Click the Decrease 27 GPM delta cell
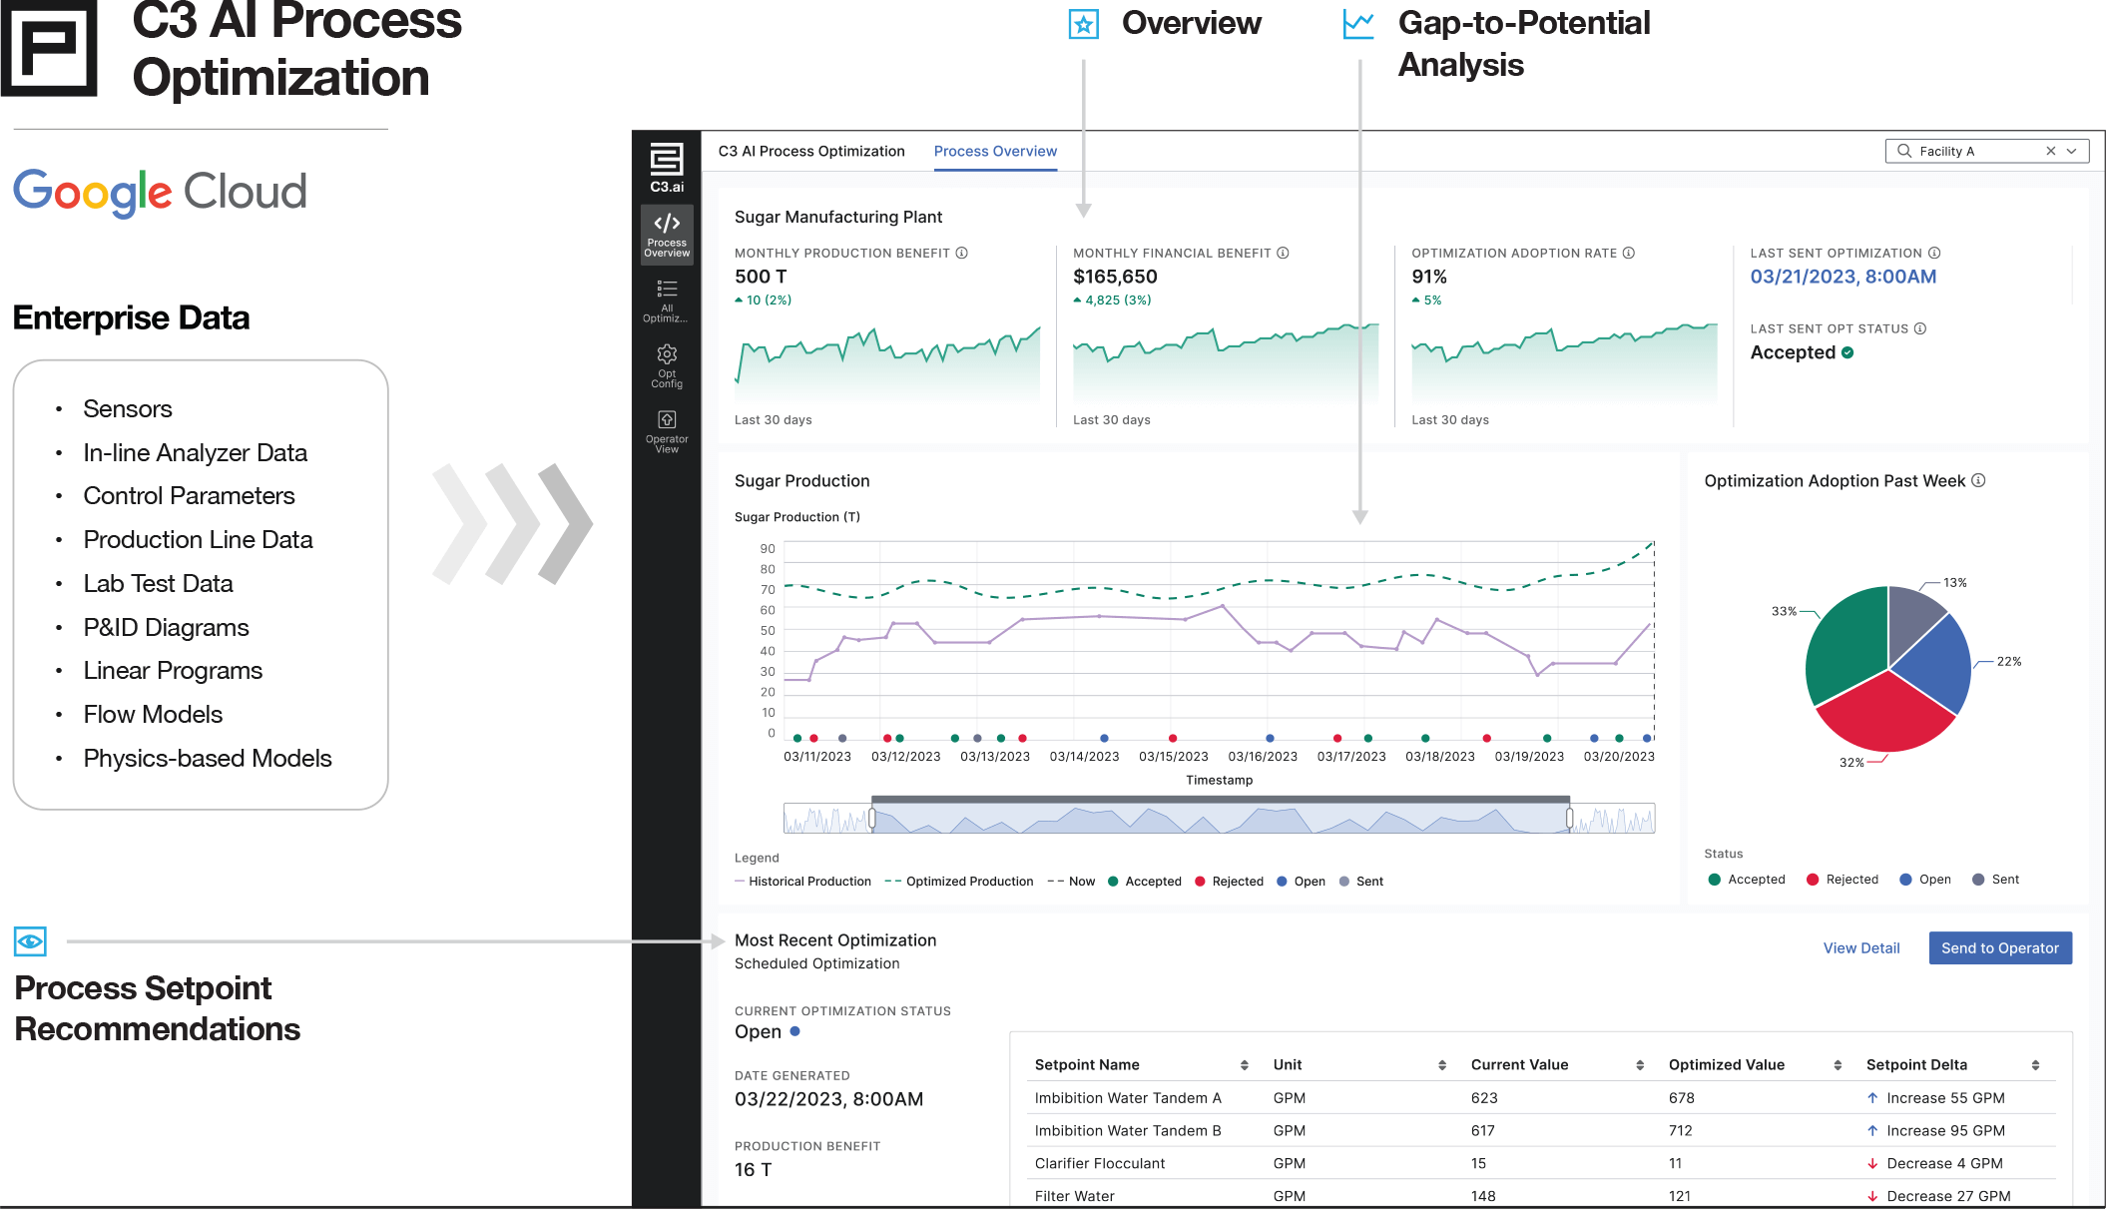Screen dimensions: 2106x1218 click(1938, 1195)
